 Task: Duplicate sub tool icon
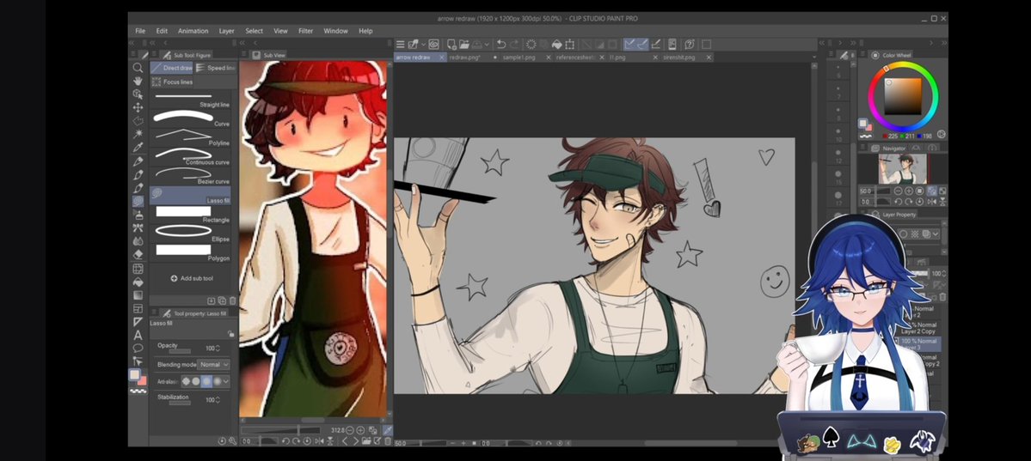tap(222, 300)
